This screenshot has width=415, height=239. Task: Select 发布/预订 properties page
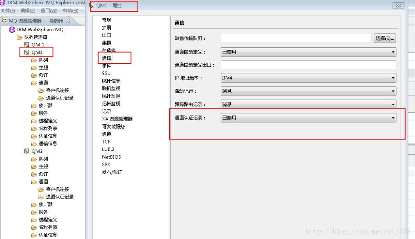(112, 172)
